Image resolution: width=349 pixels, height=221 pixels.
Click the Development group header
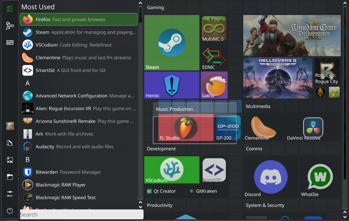tap(161, 149)
